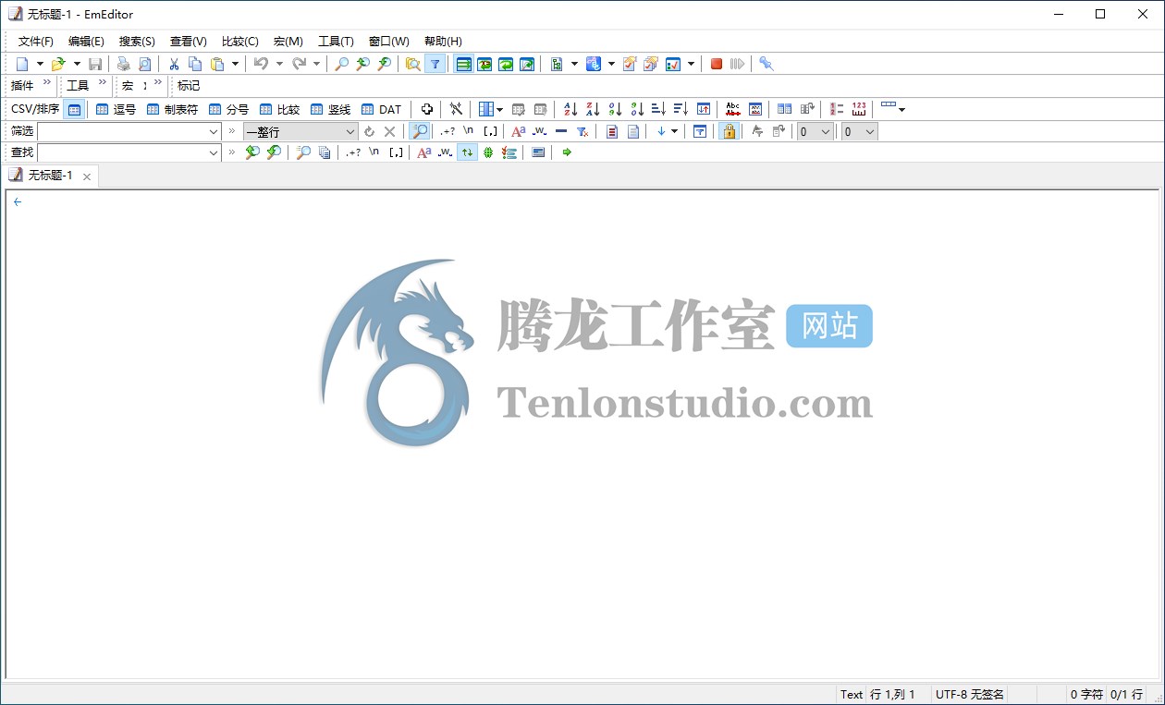Click the Find Next green magnifier icon
The image size is (1165, 705).
[274, 152]
